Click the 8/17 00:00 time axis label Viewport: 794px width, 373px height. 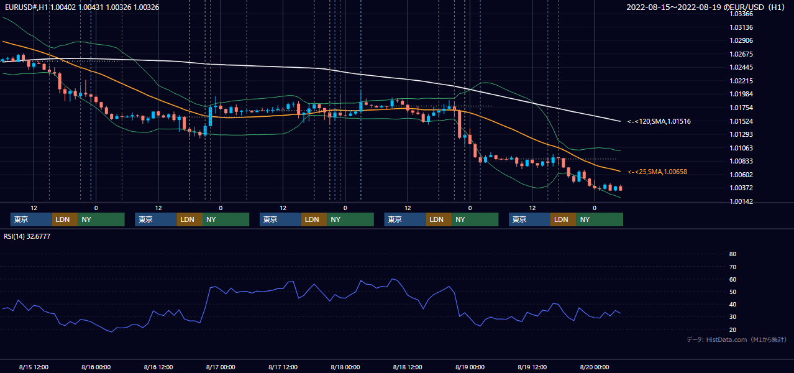(221, 367)
